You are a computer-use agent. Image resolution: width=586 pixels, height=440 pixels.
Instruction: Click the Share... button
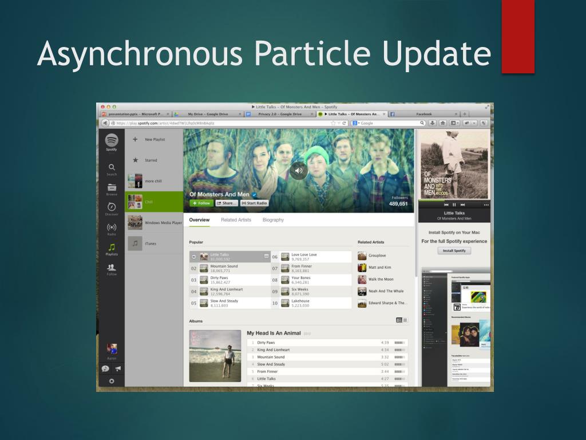(x=227, y=203)
